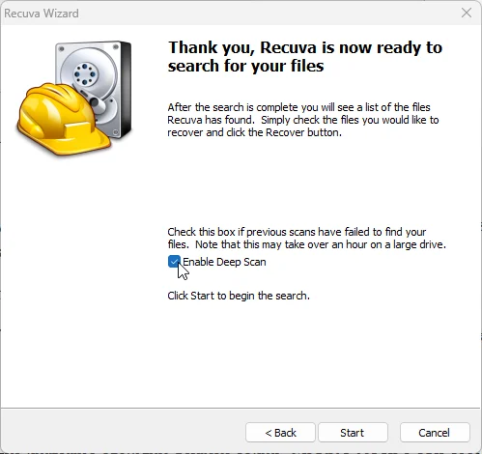
Task: Click the screw at the drive's bottom-right corner
Action: (115, 132)
